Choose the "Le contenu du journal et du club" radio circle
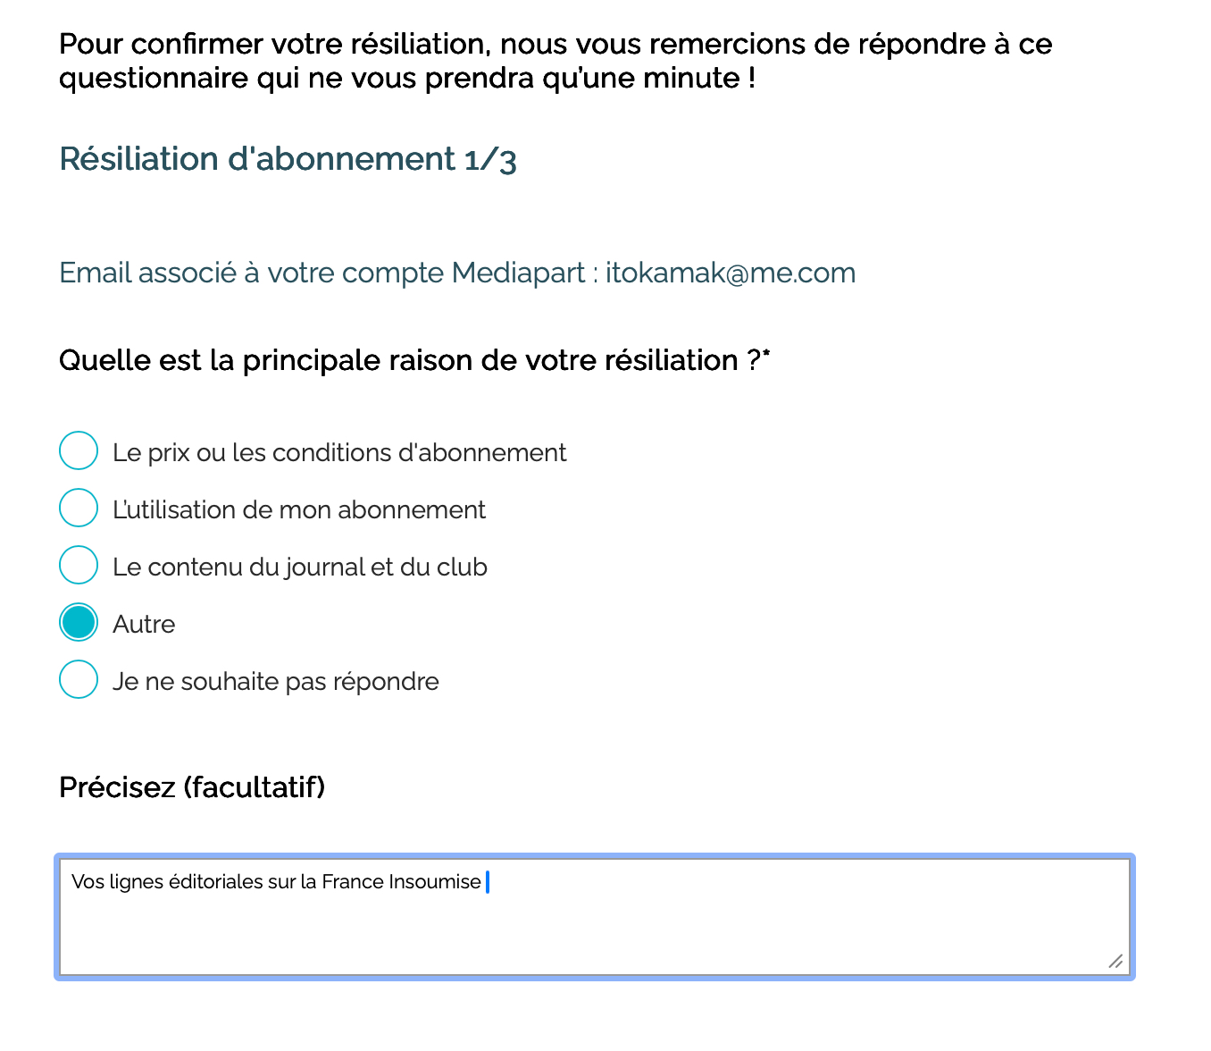Viewport: 1211px width, 1051px height. [79, 565]
